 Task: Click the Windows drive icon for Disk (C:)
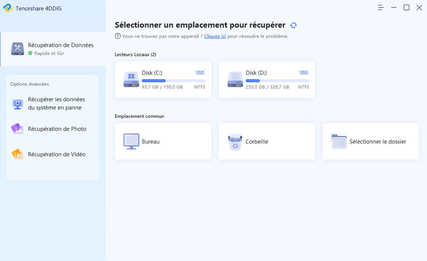[x=131, y=79]
